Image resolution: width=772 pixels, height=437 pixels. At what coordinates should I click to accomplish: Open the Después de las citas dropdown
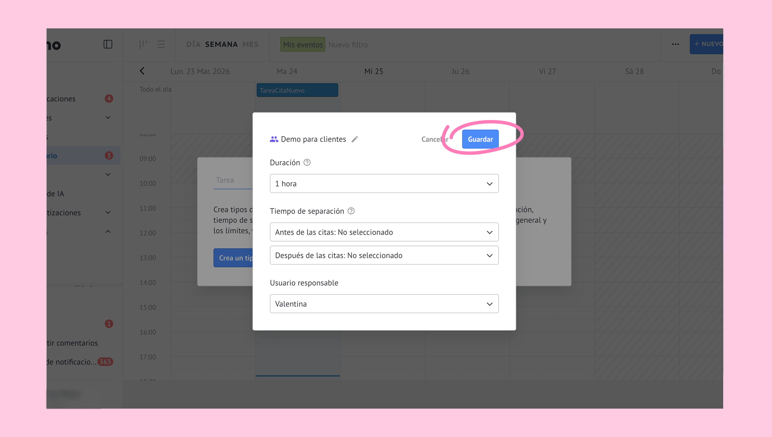click(x=384, y=255)
